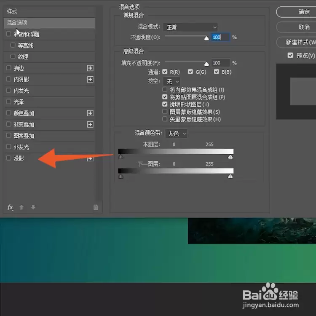Click 本图层 white point slider handle

[x=230, y=157]
